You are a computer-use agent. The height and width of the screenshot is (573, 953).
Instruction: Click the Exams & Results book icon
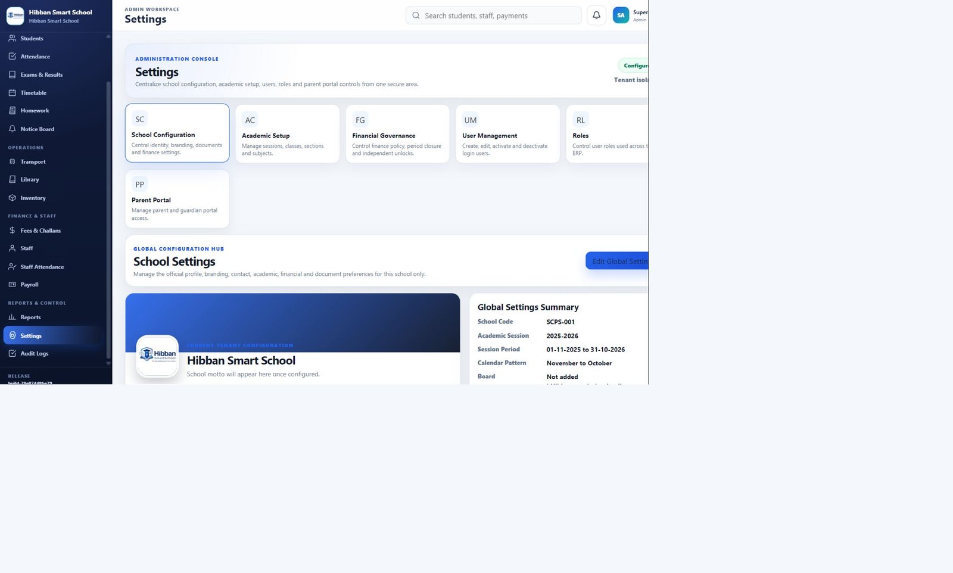coord(12,74)
